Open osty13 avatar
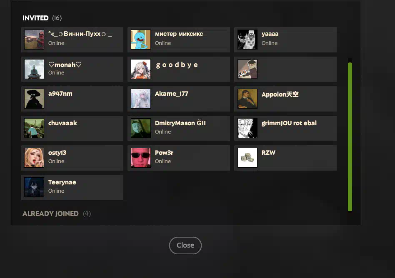The width and height of the screenshot is (395, 278). pyautogui.click(x=34, y=157)
